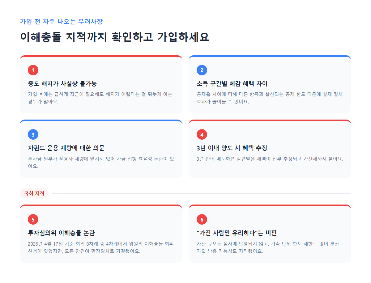Open the 자펀드 운용 재량에 대한 의문 title
The image size is (371, 283).
[x=68, y=148]
